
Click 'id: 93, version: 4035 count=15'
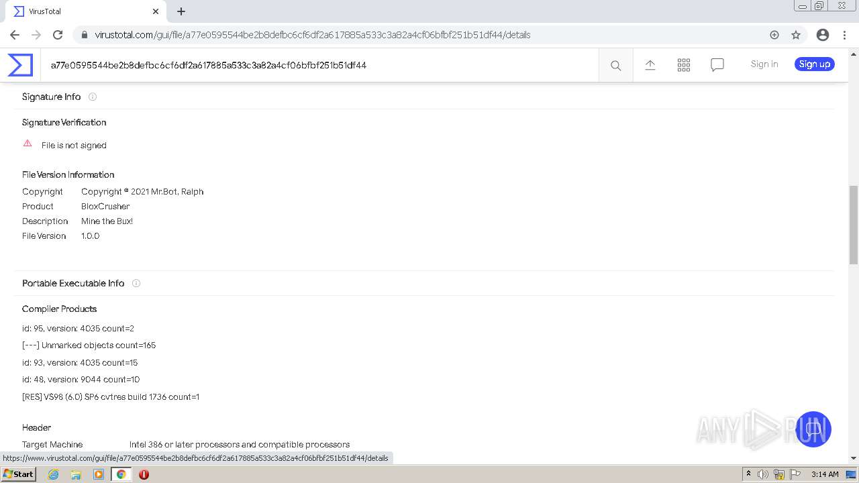(80, 362)
